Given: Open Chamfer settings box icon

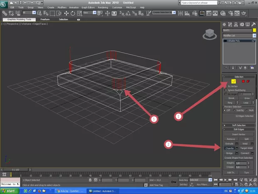Looking at the screenshot, I should click(237, 148).
